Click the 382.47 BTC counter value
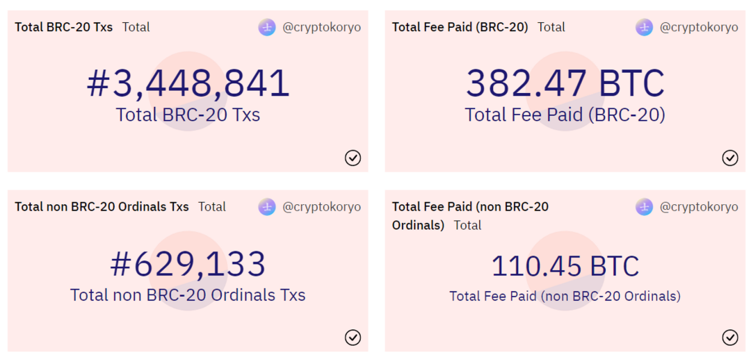This screenshot has width=751, height=357. (x=565, y=83)
